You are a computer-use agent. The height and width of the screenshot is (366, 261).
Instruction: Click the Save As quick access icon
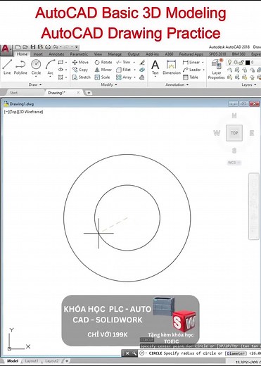tap(40, 47)
